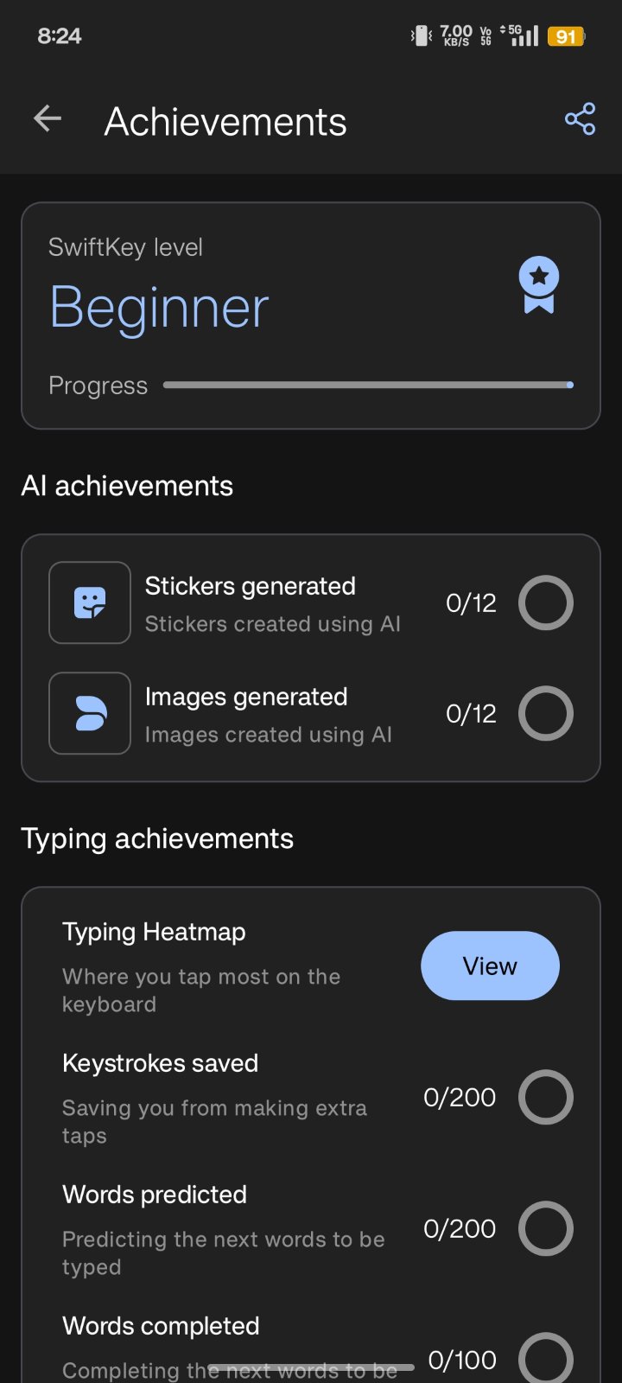Tap the vibrate mode status icon

tap(422, 35)
